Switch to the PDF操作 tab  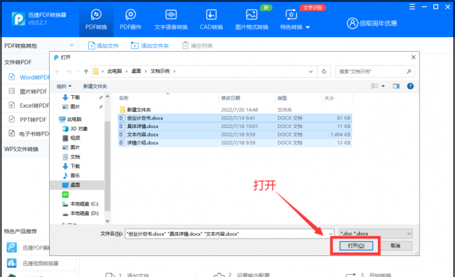pos(131,20)
